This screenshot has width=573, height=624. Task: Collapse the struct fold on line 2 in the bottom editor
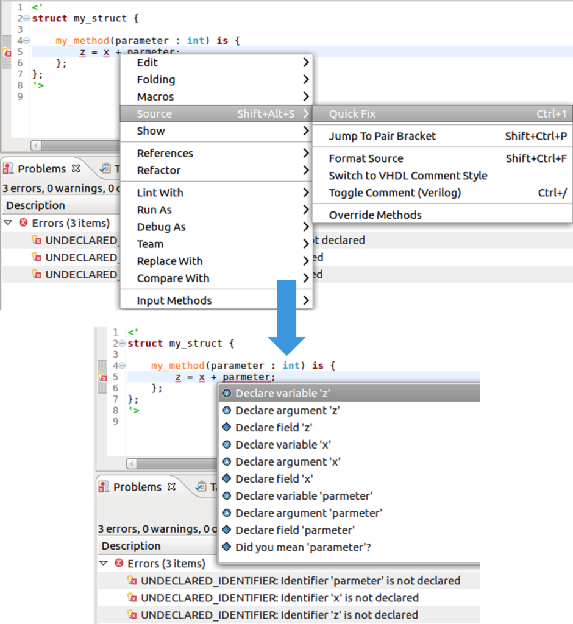click(x=122, y=344)
